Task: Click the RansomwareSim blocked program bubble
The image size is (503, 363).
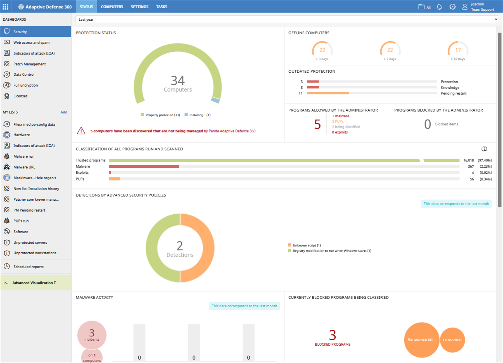Action: click(x=421, y=340)
